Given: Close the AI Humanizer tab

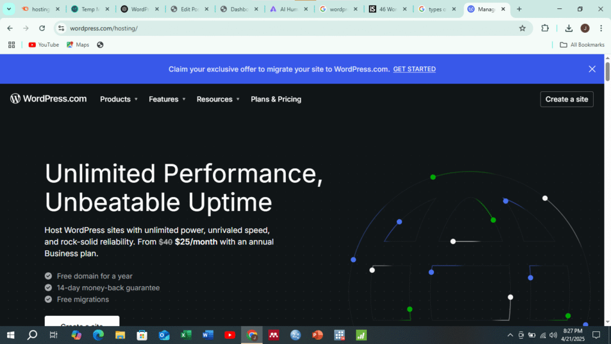Looking at the screenshot, I should tap(306, 9).
